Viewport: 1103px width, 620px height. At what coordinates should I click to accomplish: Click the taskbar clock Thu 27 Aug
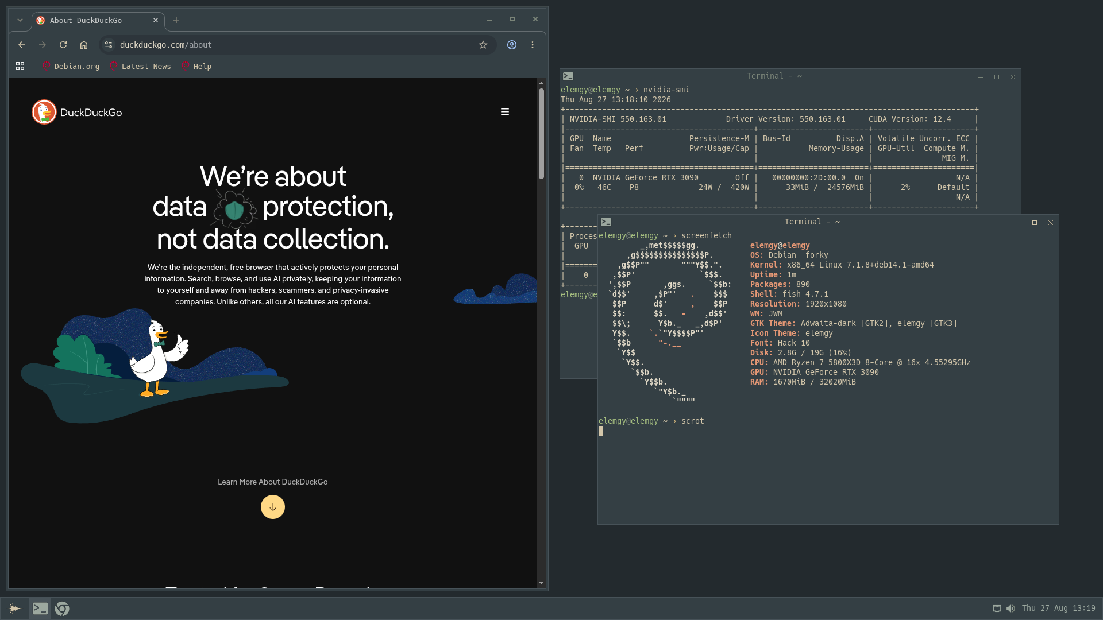click(x=1058, y=609)
